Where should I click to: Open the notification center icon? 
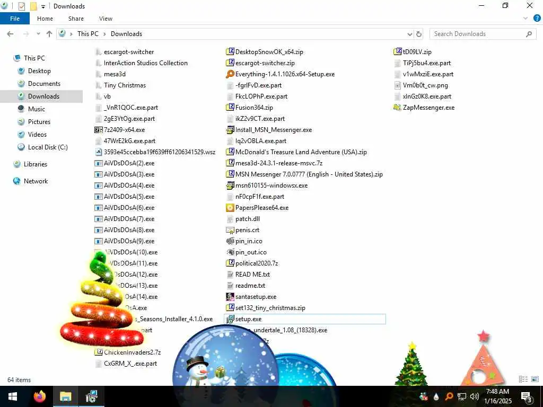click(527, 396)
